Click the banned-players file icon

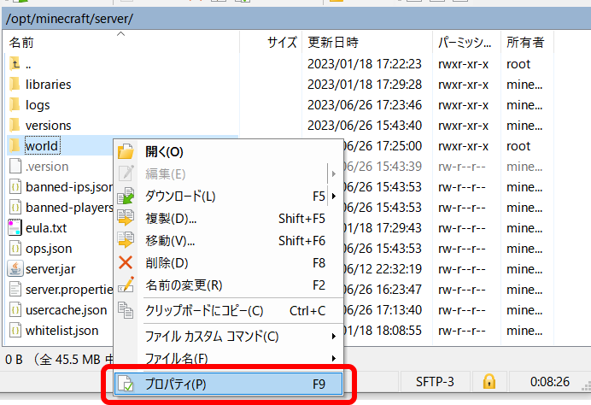[15, 208]
